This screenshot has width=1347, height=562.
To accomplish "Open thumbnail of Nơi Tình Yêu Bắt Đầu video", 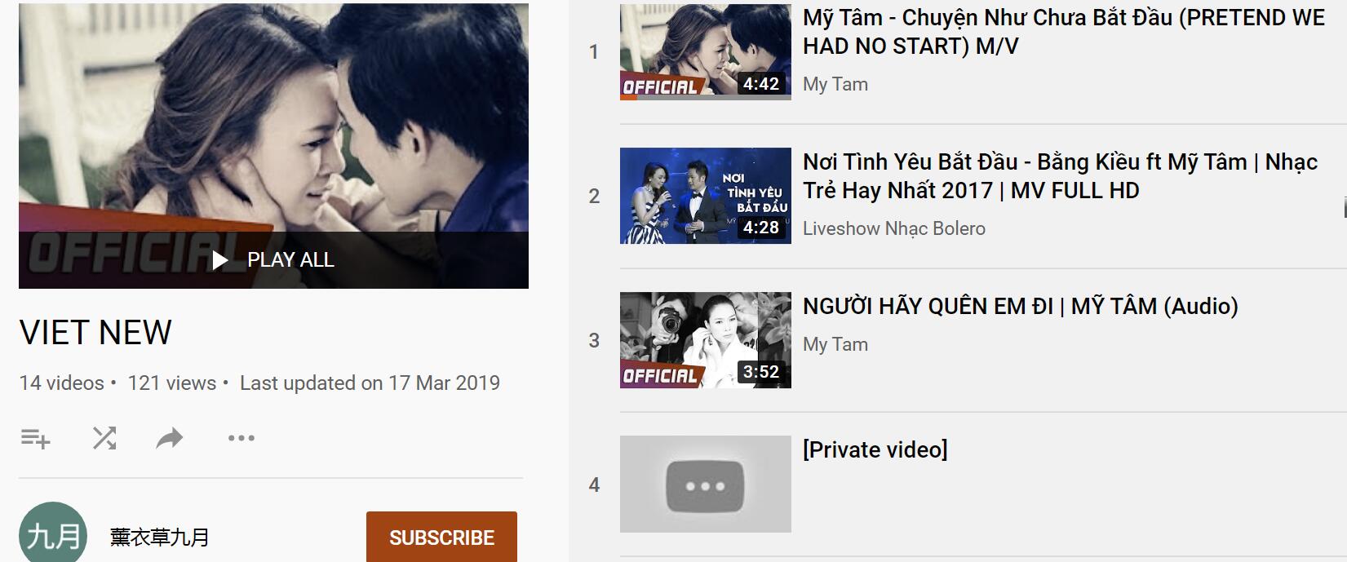I will [706, 196].
